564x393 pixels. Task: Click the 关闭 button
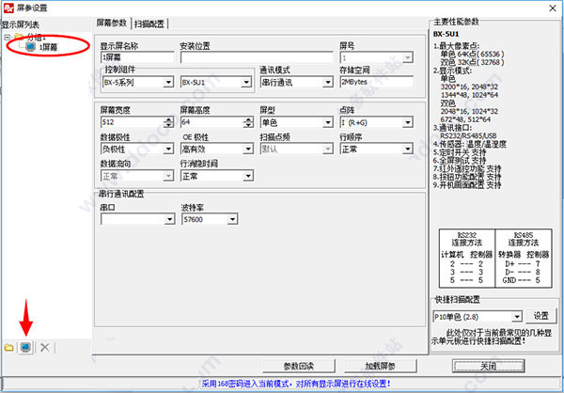pos(488,366)
